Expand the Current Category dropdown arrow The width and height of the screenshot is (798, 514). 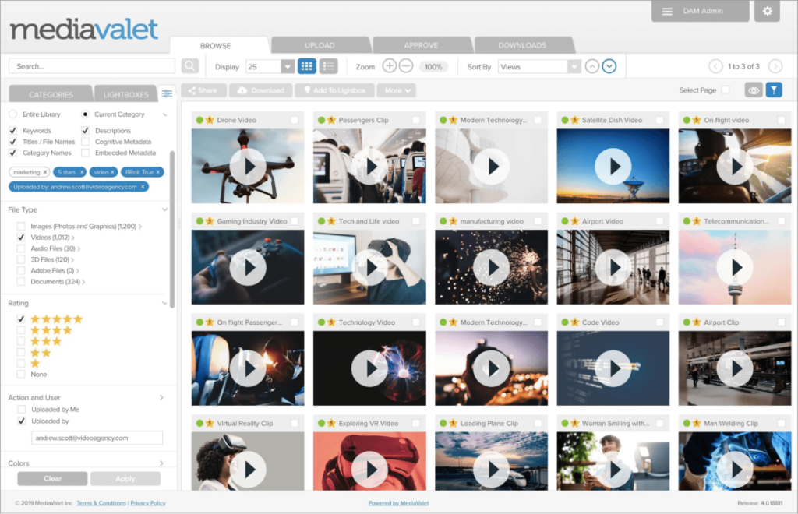coord(164,115)
